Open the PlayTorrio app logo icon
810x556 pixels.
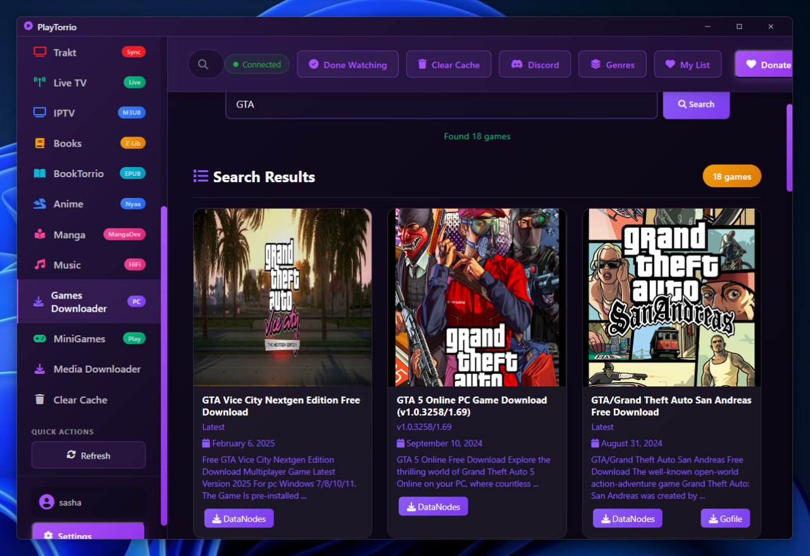point(28,27)
